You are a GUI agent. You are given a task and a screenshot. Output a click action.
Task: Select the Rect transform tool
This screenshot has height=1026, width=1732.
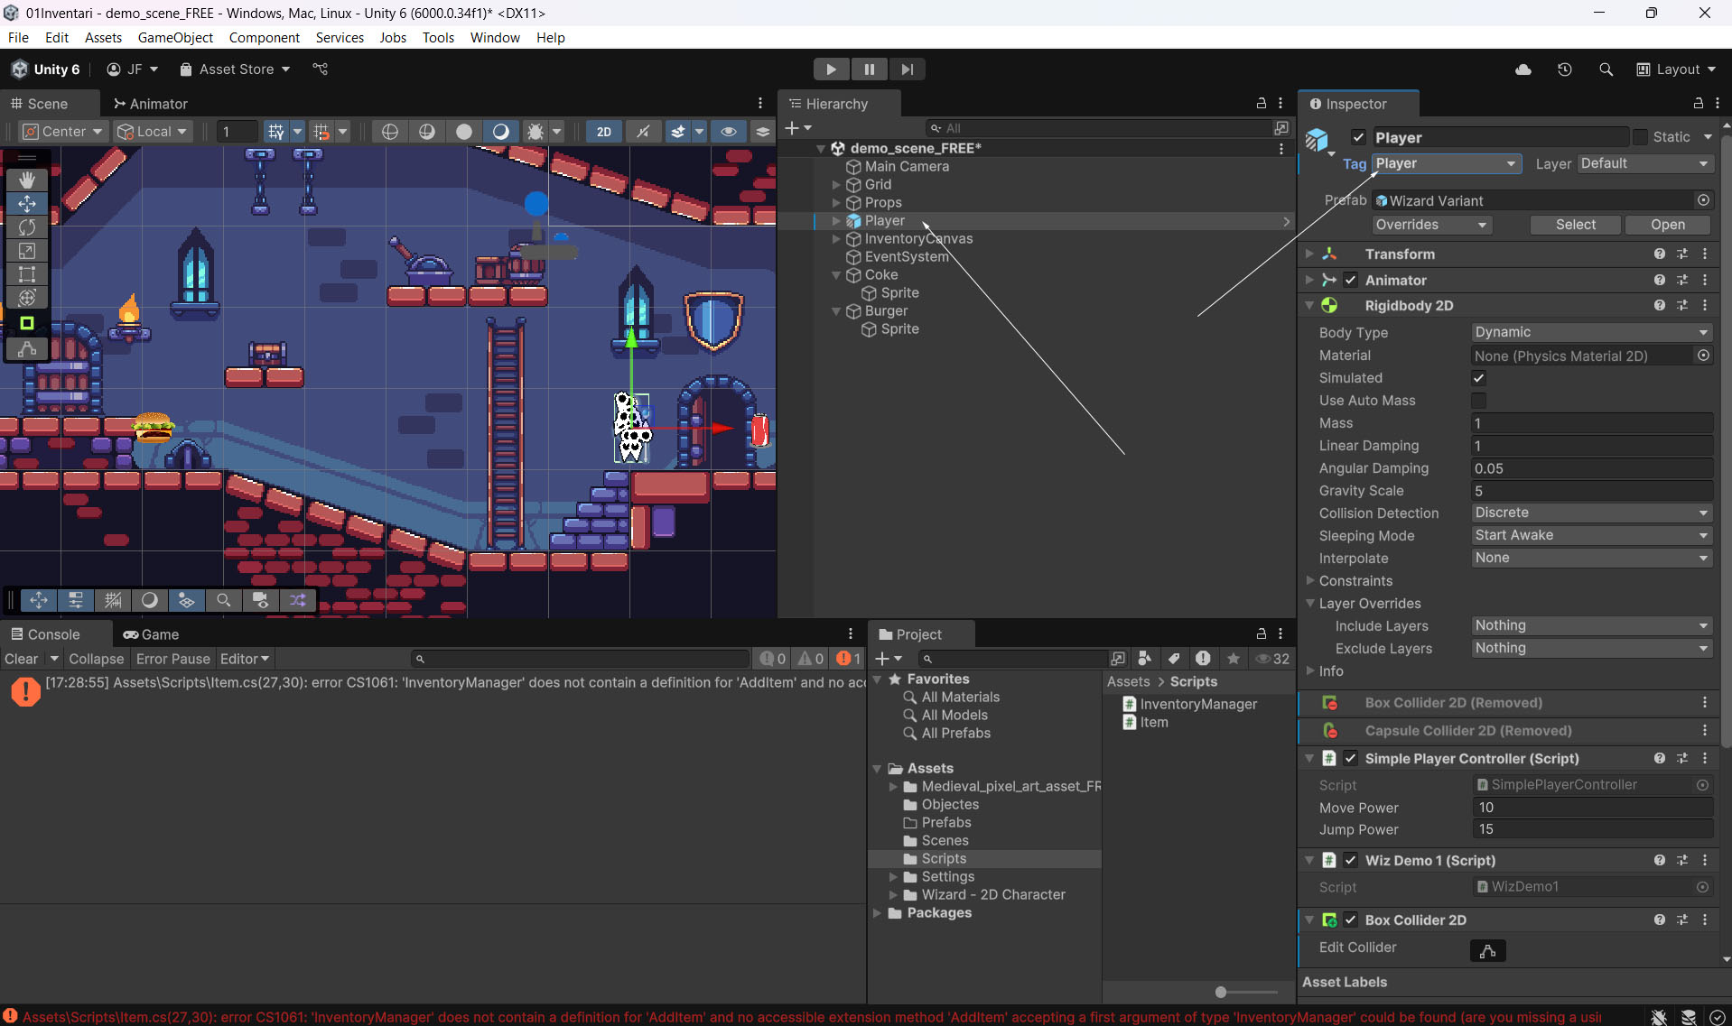tap(27, 274)
